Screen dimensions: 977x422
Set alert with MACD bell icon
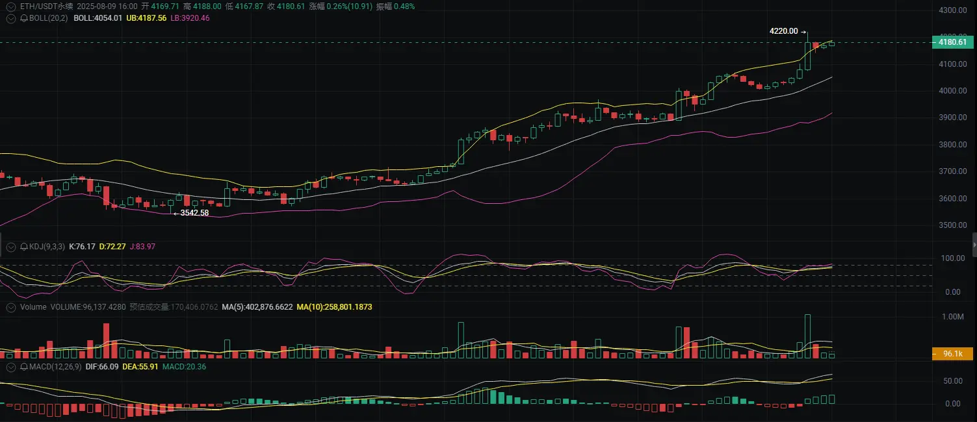pos(24,367)
